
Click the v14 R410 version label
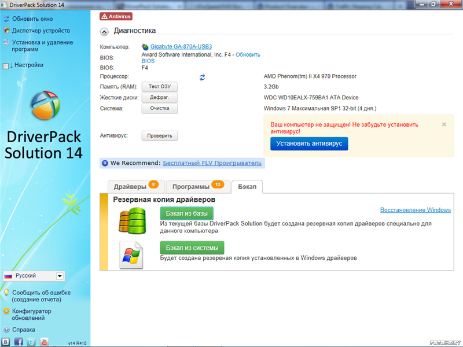[x=77, y=343]
